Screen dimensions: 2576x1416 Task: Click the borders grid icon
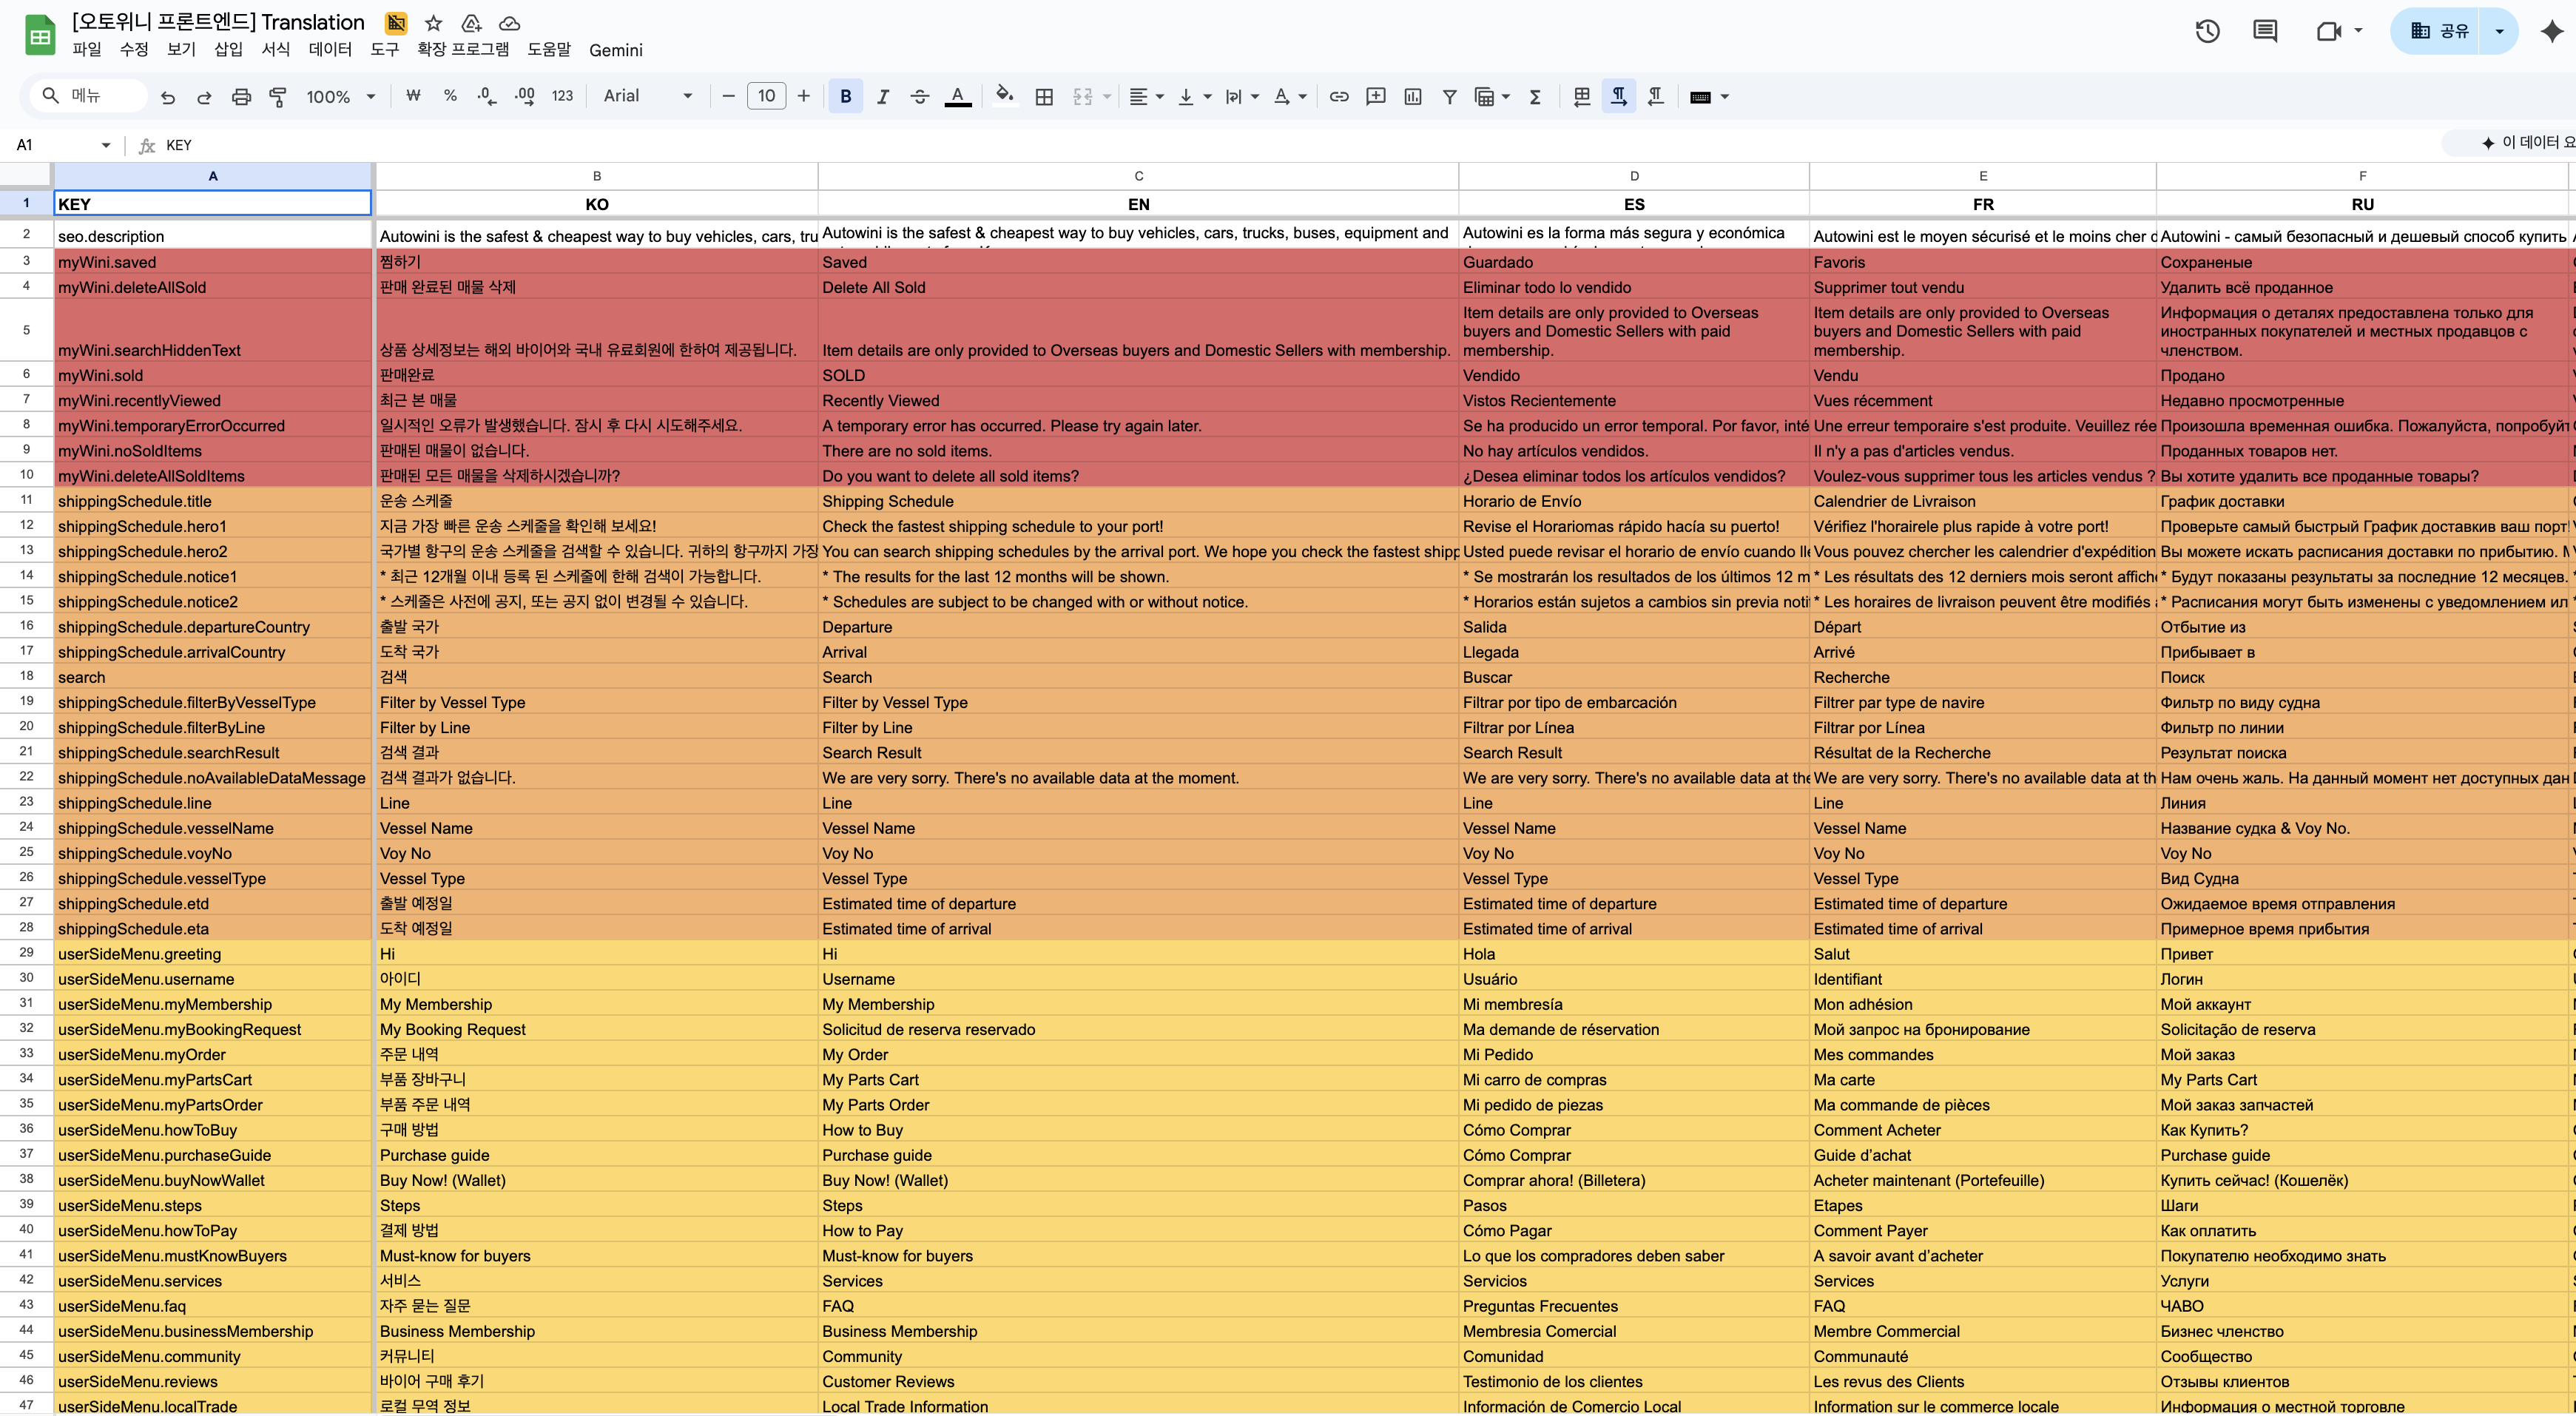tap(1044, 97)
